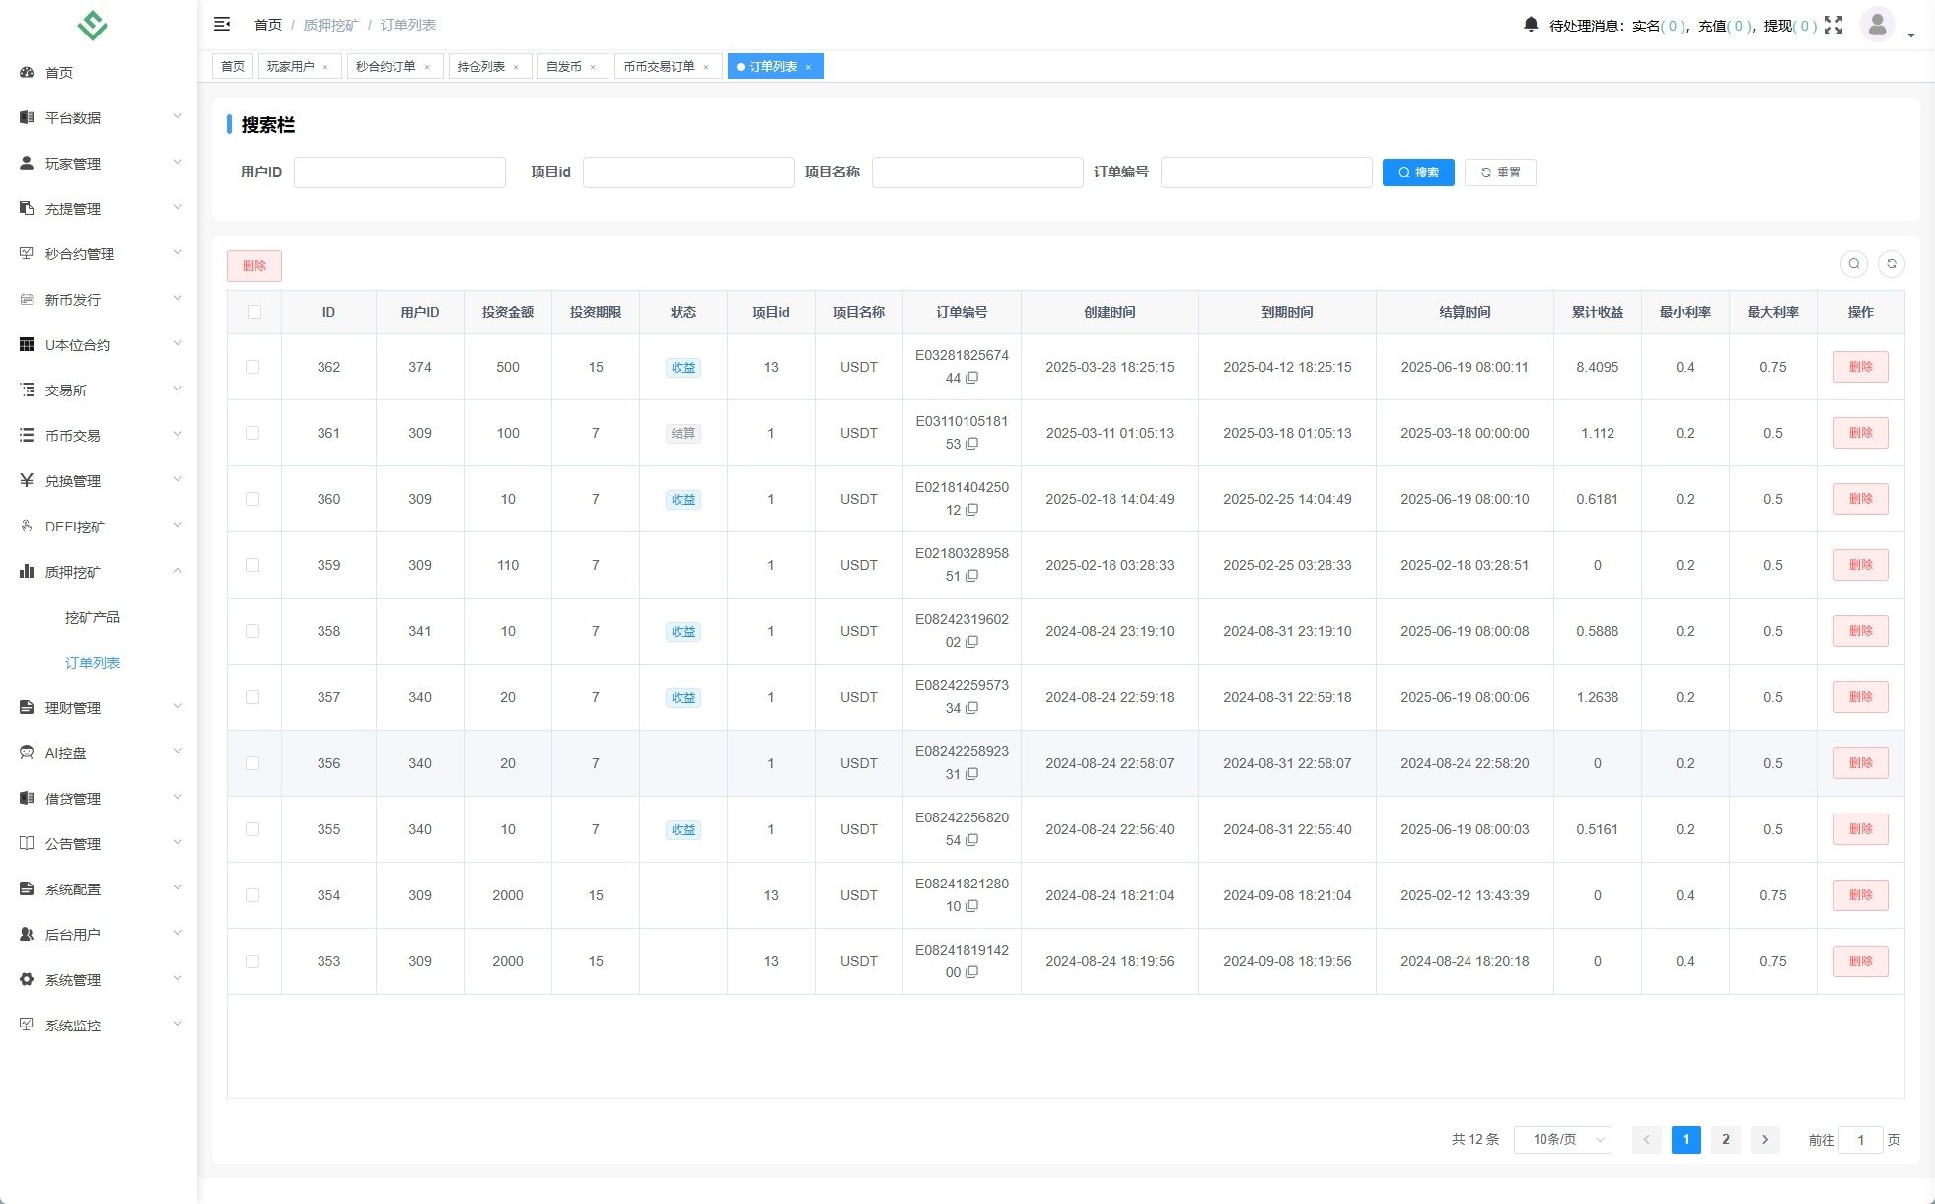
Task: Copy order number of row 353
Action: (x=971, y=973)
